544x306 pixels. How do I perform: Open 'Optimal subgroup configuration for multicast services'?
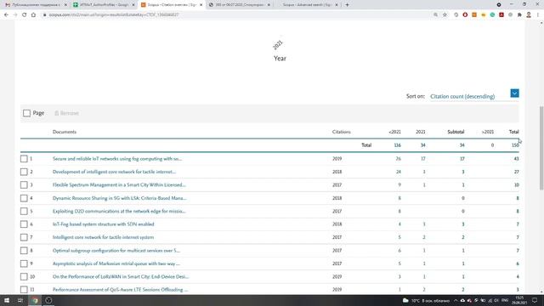click(116, 251)
